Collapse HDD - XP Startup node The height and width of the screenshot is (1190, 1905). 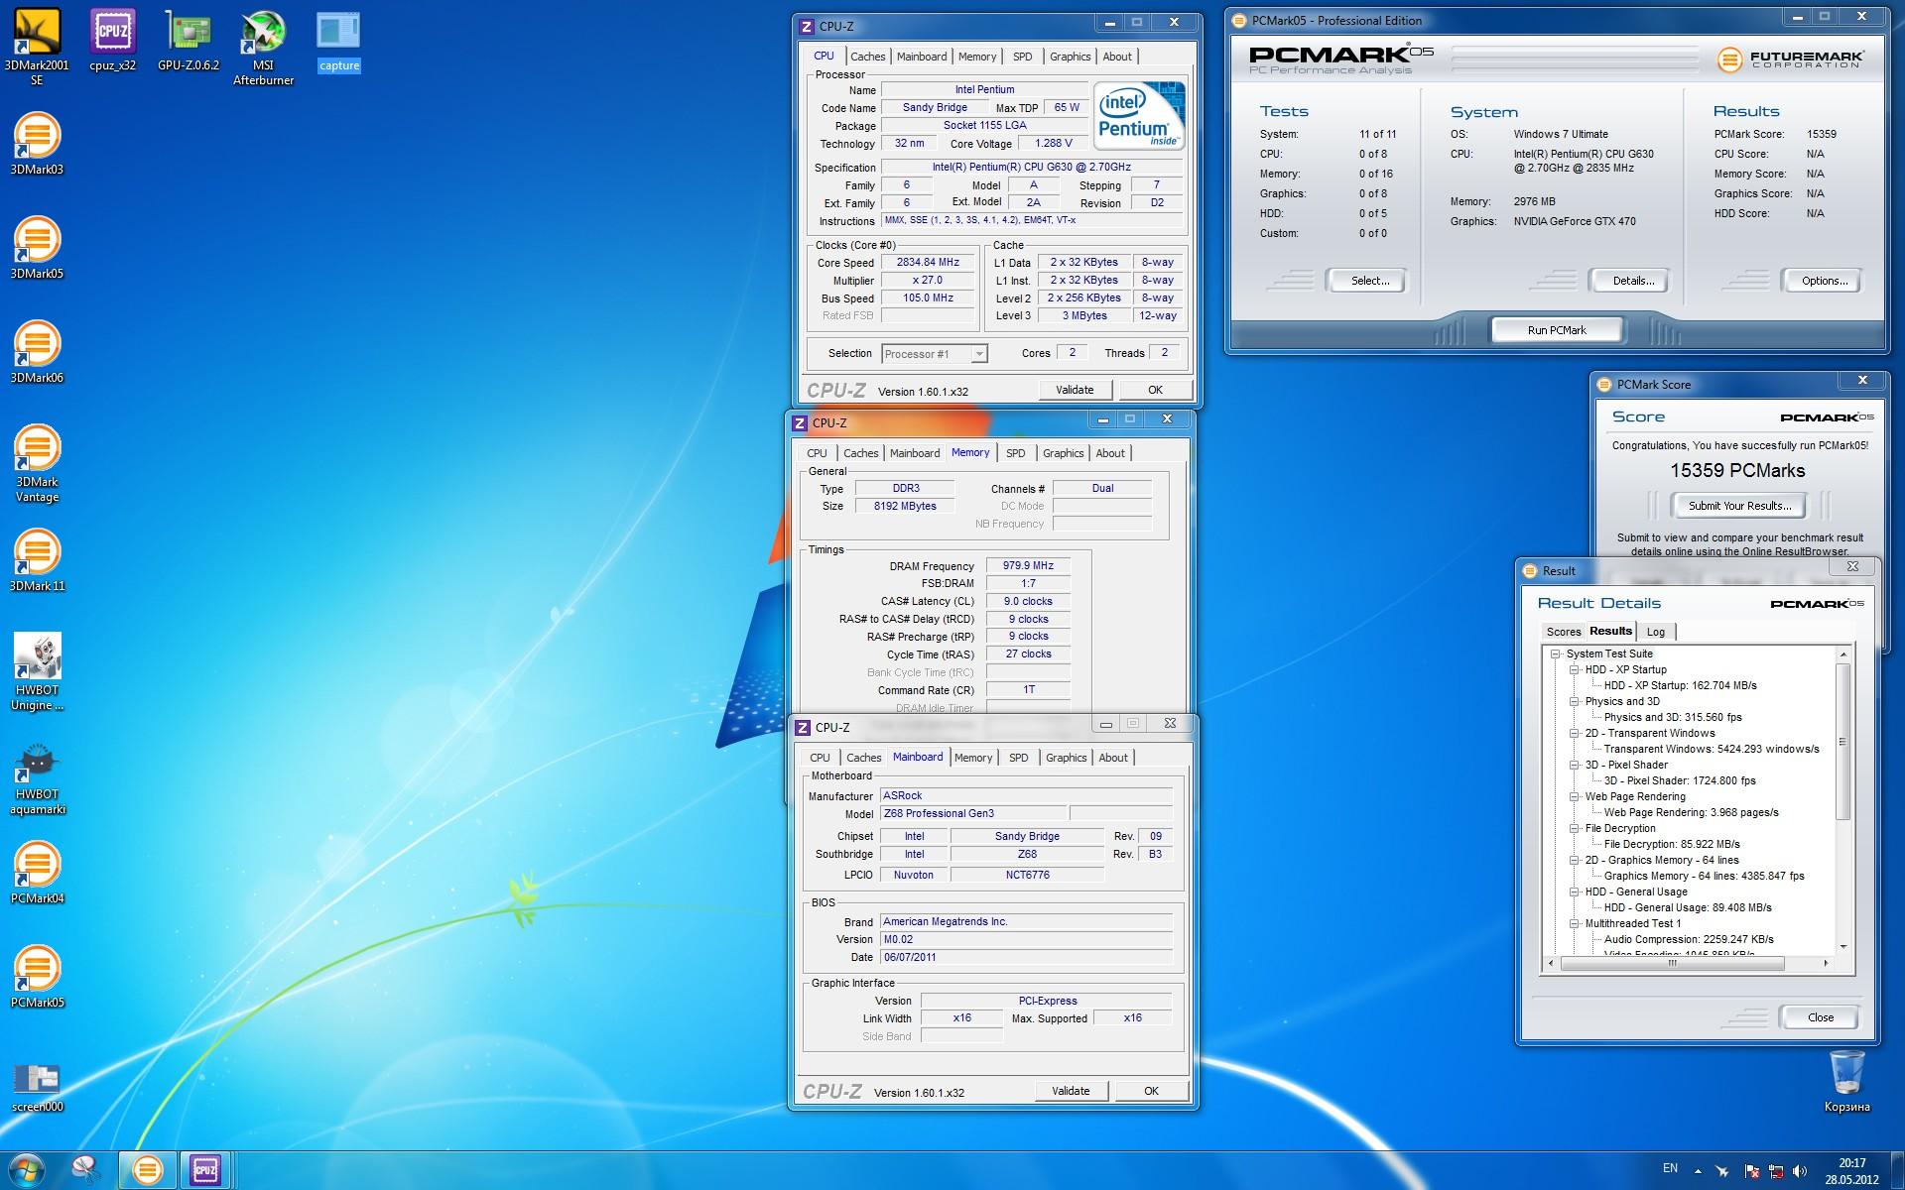(1574, 670)
